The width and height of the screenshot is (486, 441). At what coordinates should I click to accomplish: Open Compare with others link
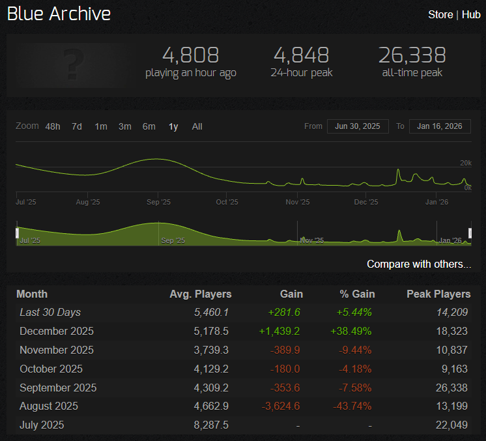click(419, 264)
